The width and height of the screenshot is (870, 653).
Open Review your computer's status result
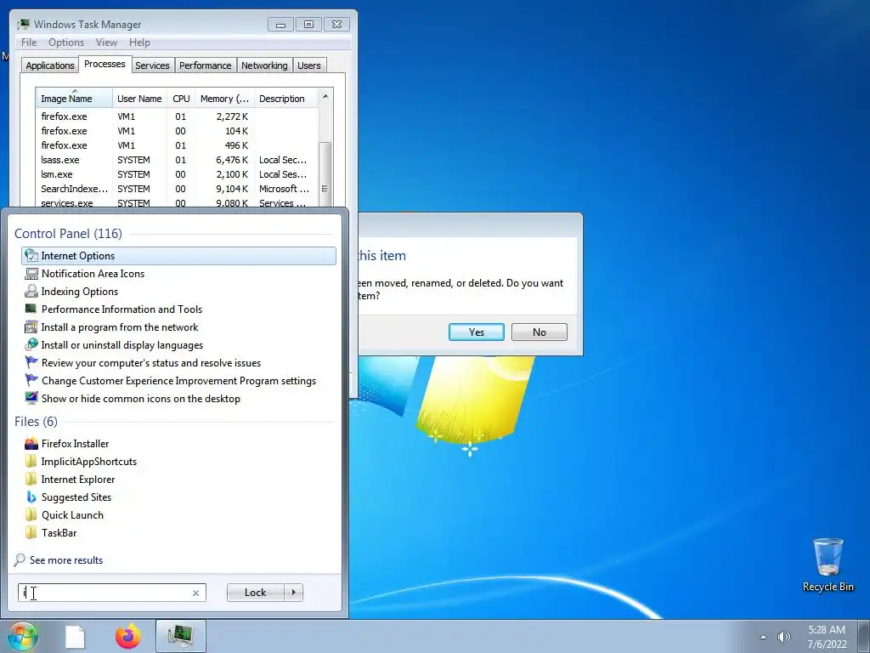tap(178, 362)
